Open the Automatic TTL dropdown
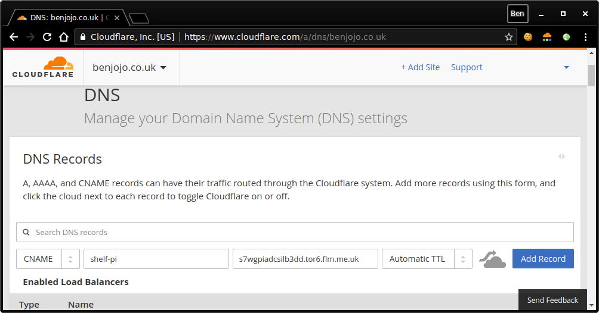 [x=427, y=259]
